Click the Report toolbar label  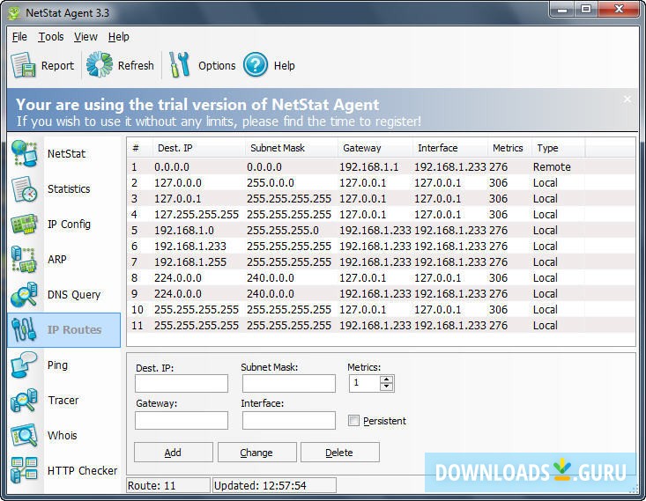click(x=57, y=65)
